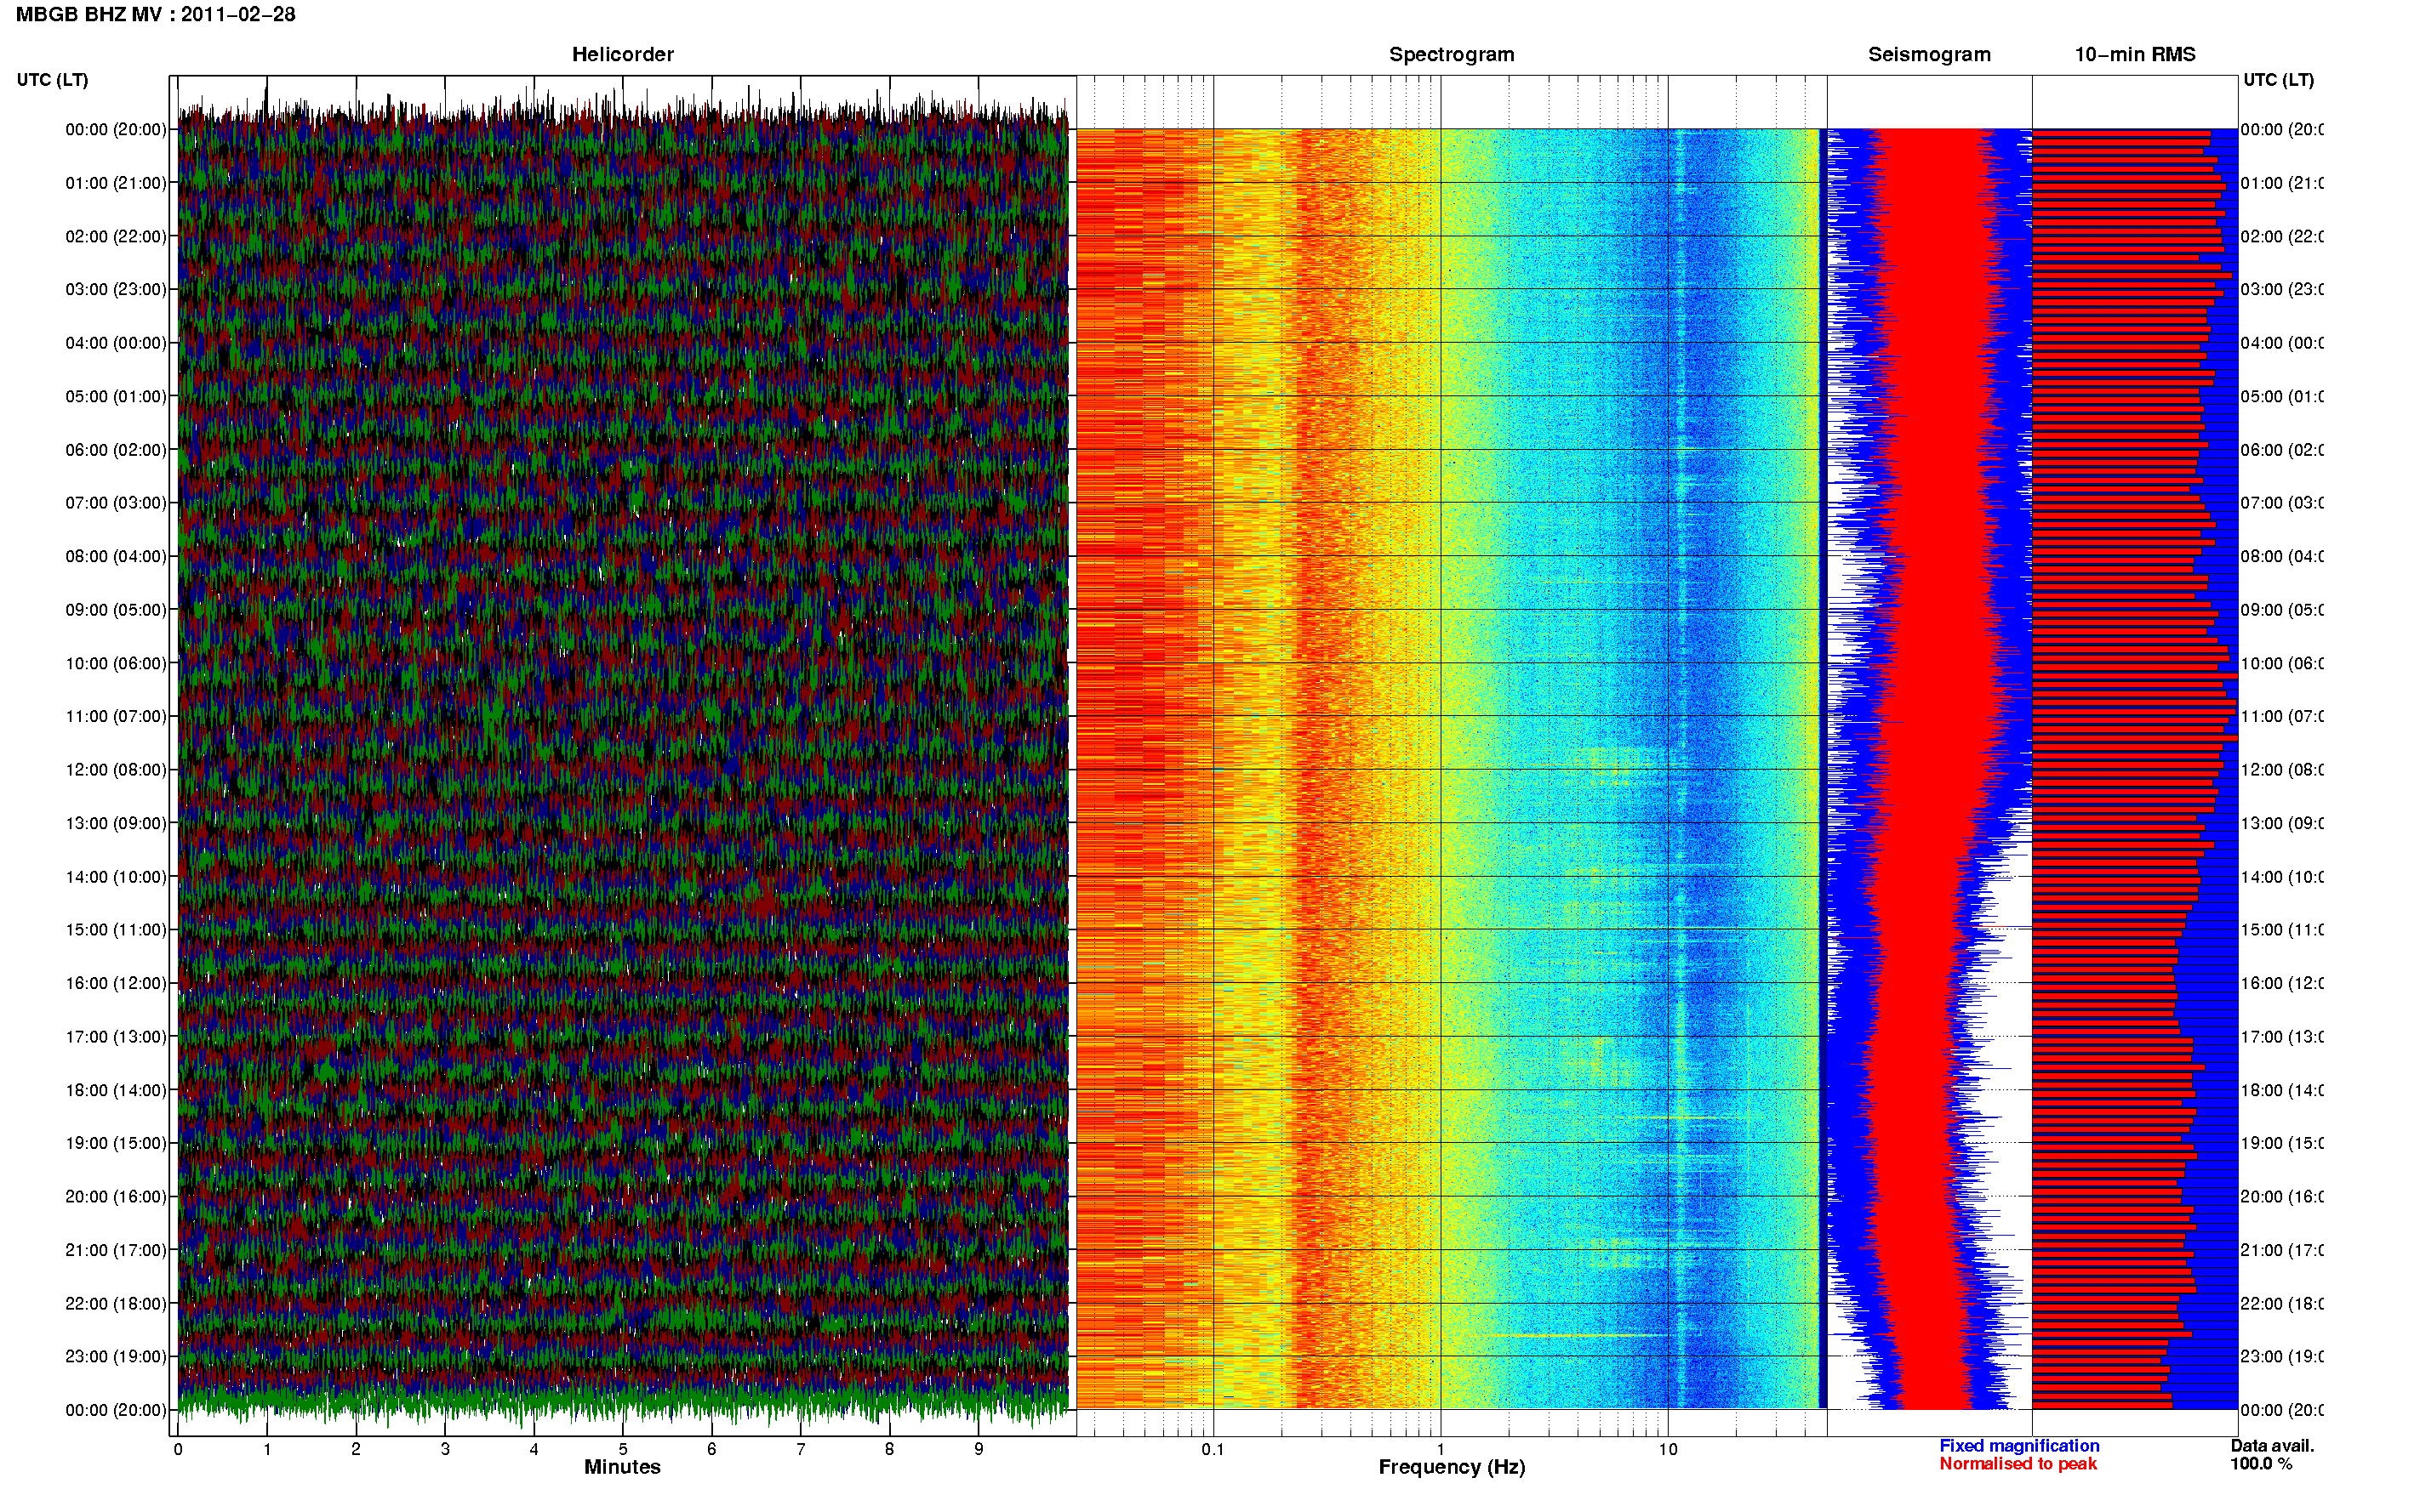Screen dimensions: 2420x1512
Task: Click the '18:00 (14:00)' Helicorder time label
Action: tap(116, 1090)
